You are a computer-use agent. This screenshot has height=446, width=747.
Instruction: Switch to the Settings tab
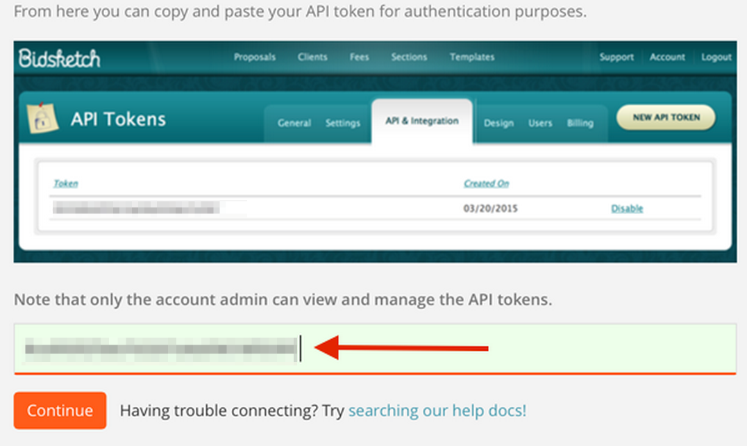tap(342, 123)
